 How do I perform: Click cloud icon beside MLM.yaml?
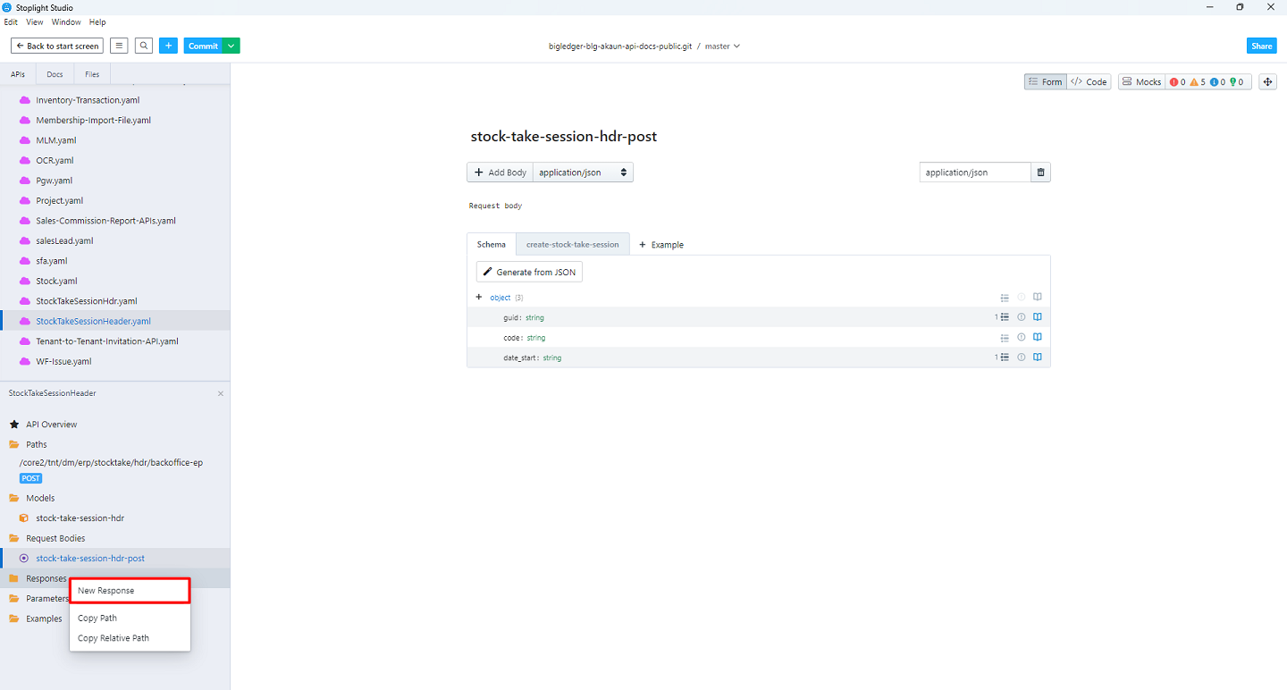coord(24,140)
